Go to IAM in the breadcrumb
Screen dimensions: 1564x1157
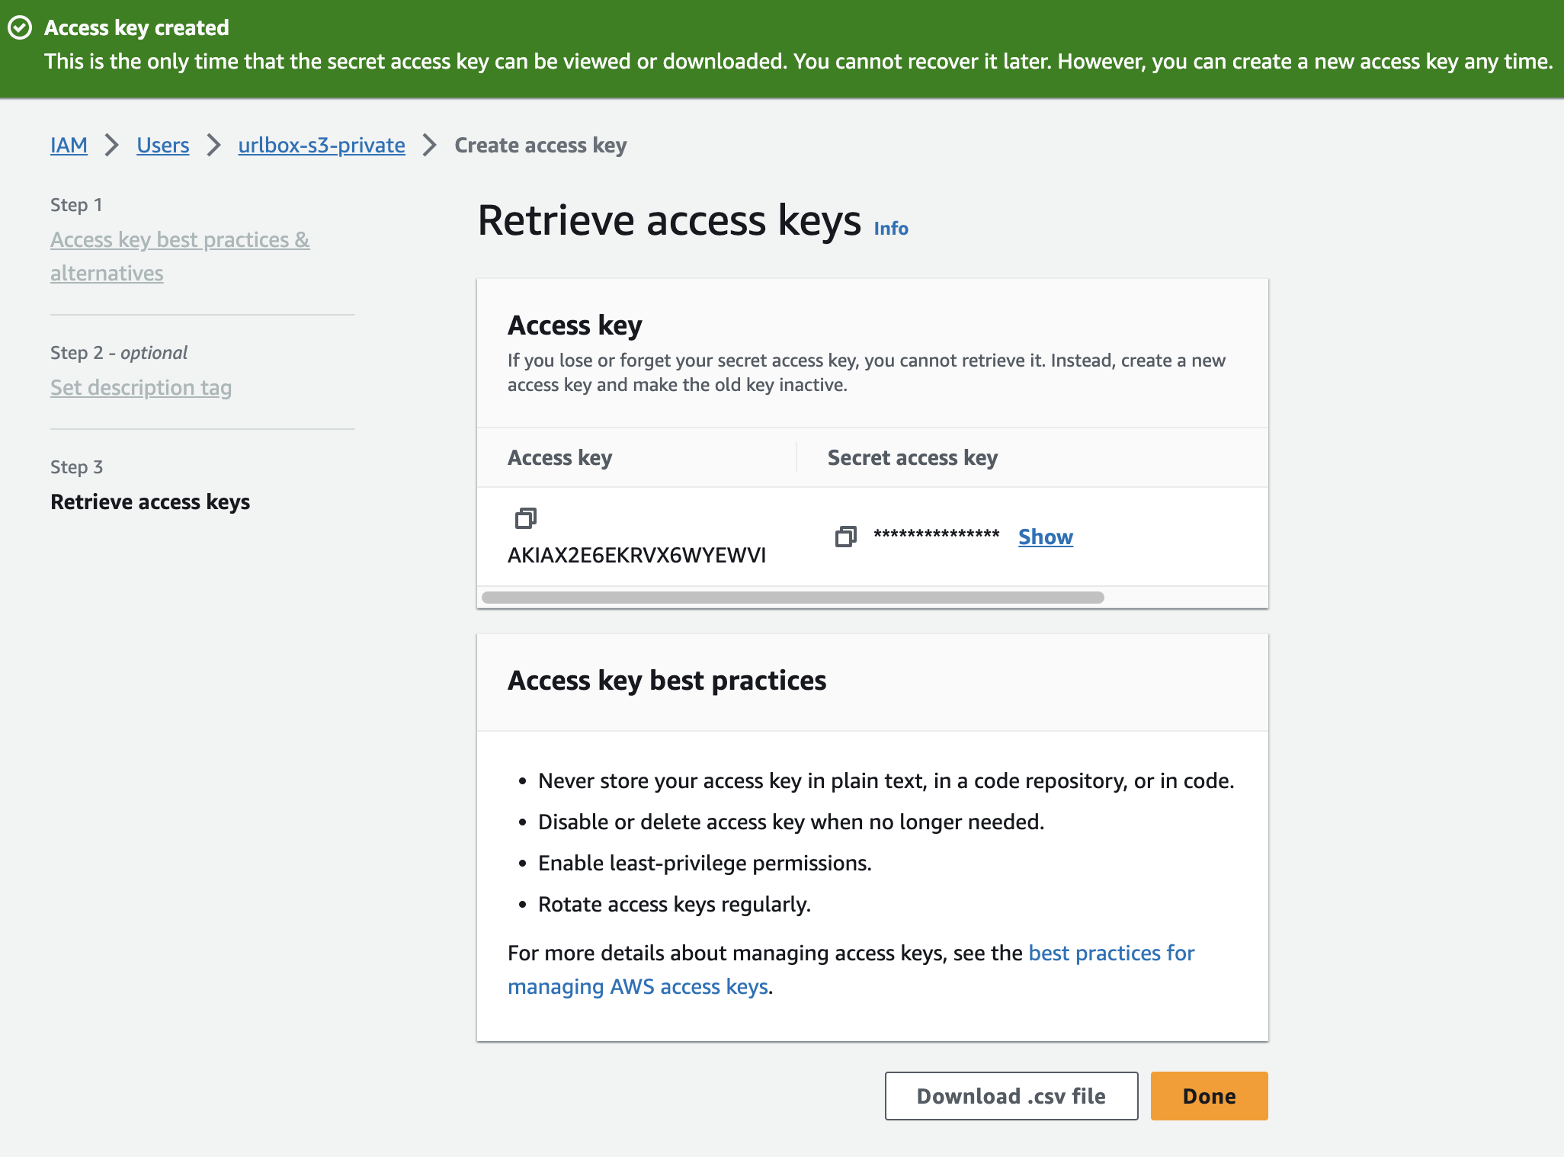point(69,145)
